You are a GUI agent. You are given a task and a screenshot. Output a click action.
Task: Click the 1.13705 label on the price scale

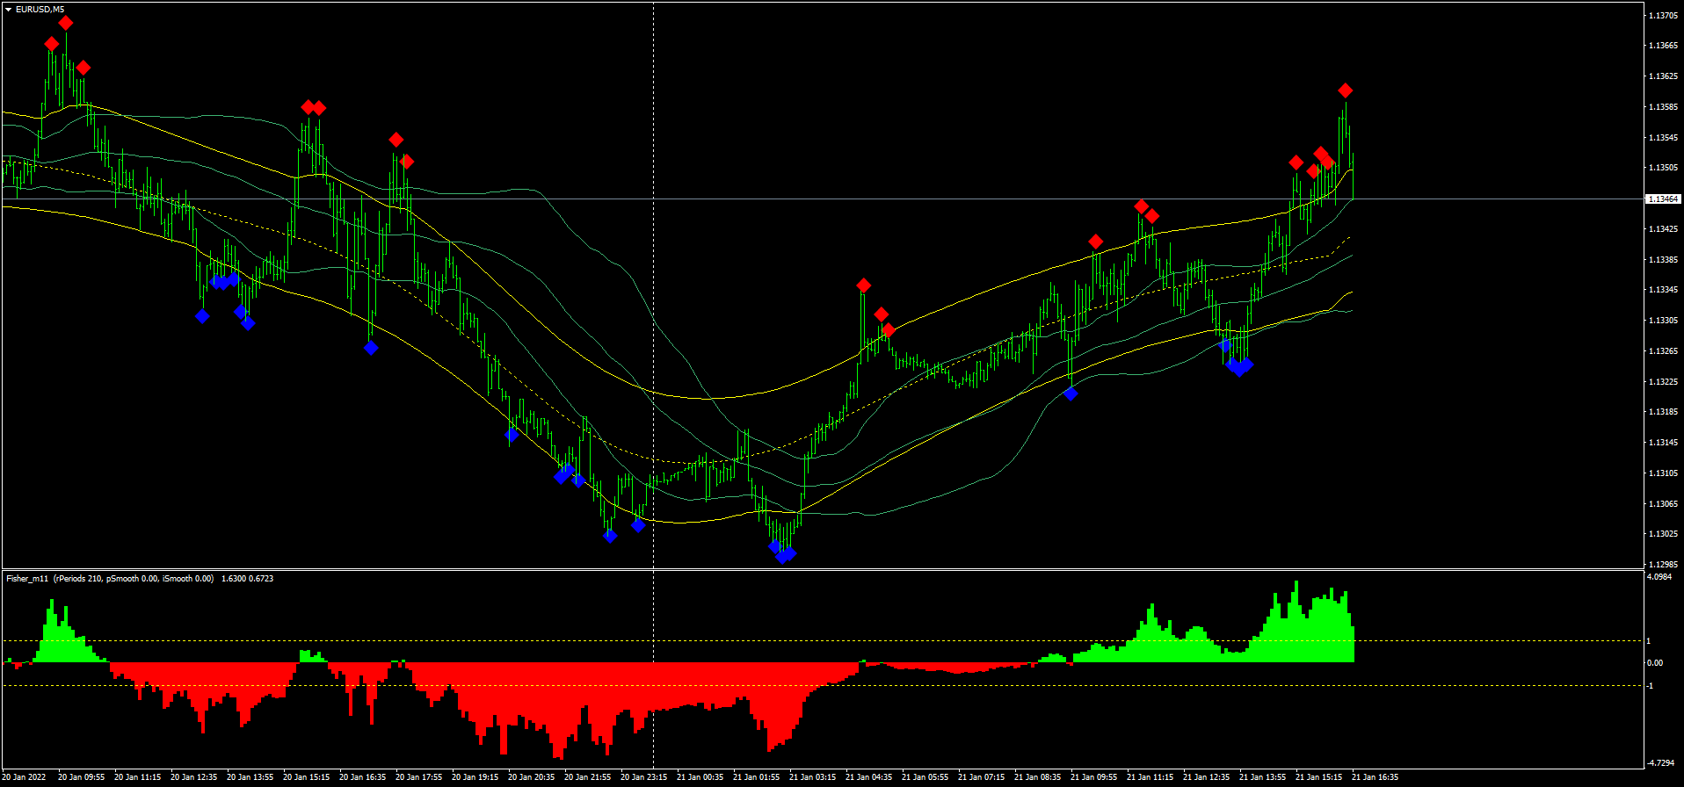click(1662, 15)
